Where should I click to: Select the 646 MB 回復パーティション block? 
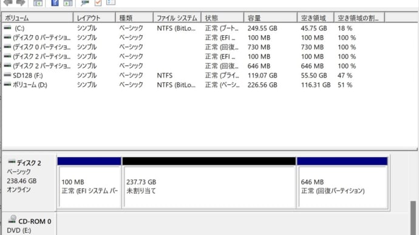point(342,183)
